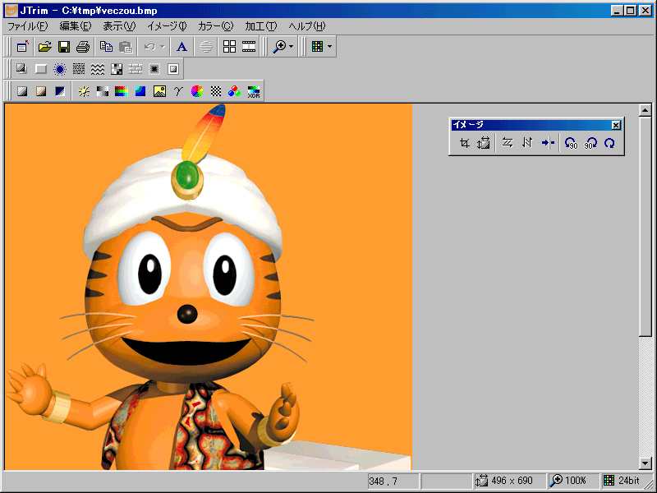The width and height of the screenshot is (657, 493).
Task: Click the blue posterize swirl icon
Action: (x=140, y=91)
